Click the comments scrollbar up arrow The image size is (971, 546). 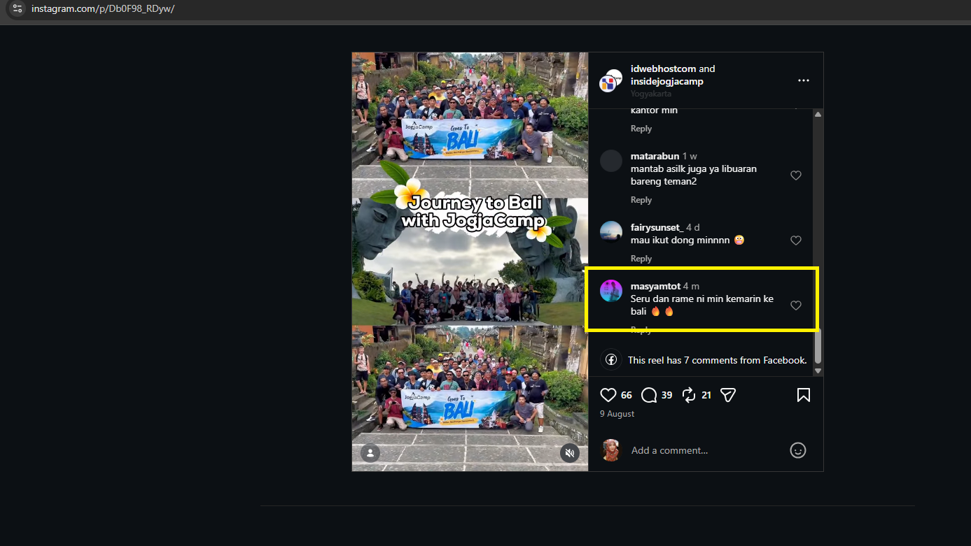click(818, 115)
